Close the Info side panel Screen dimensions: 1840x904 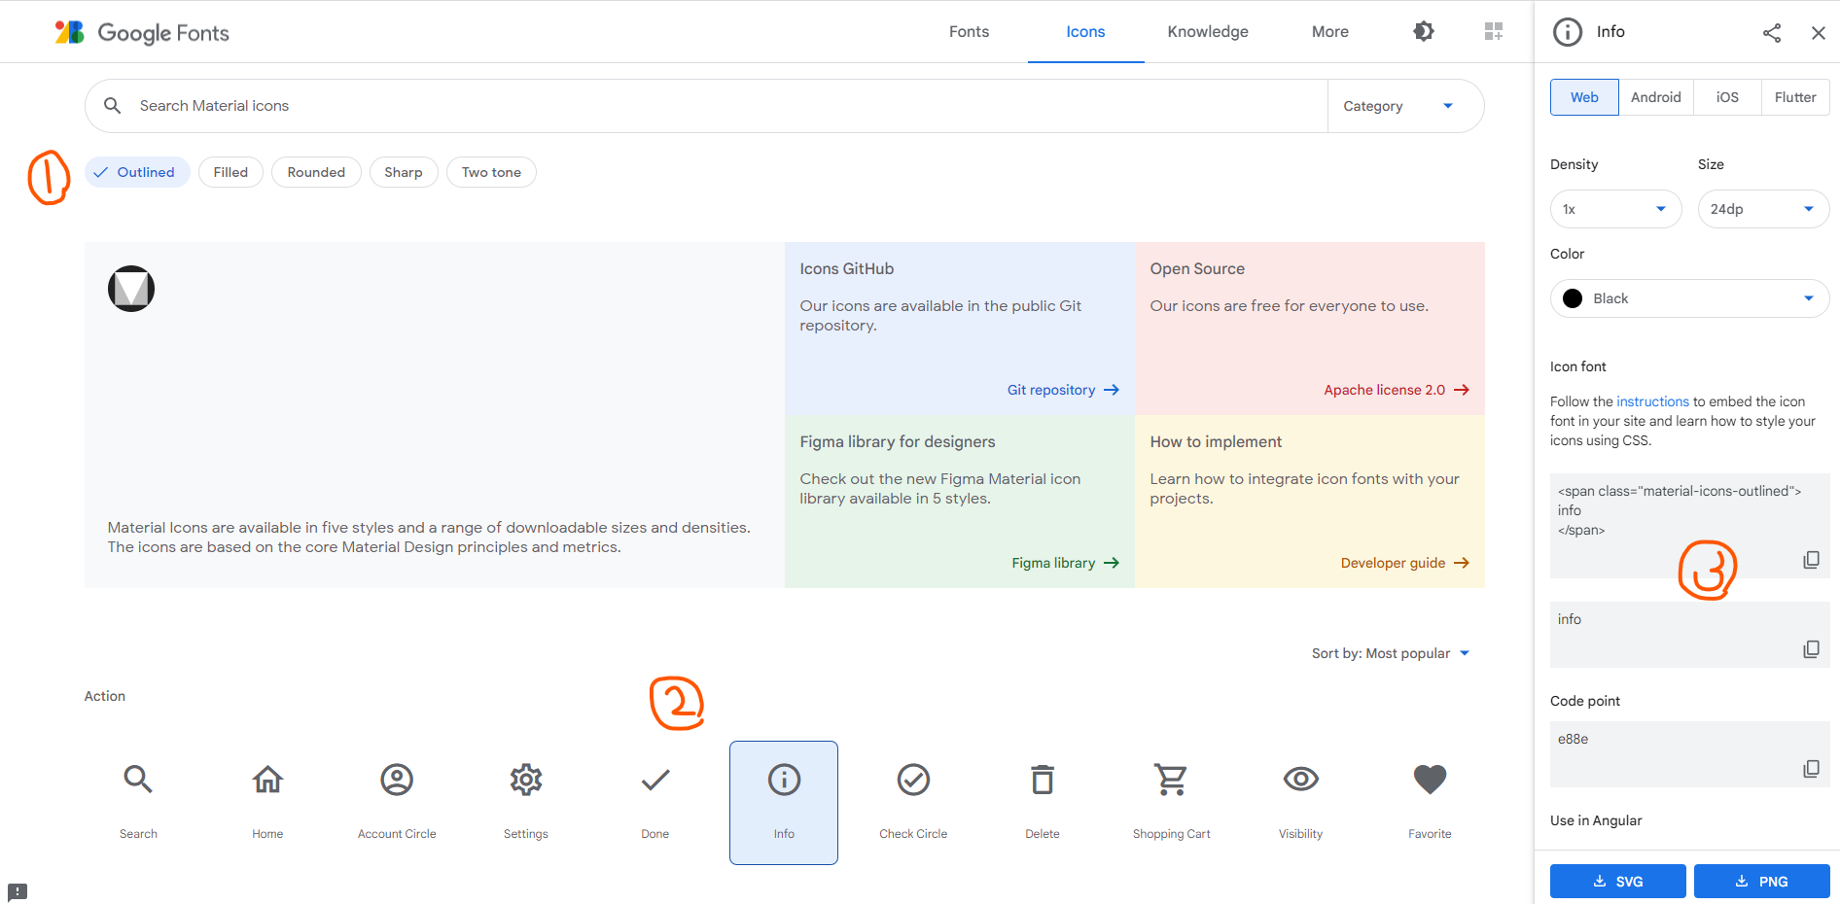(1819, 33)
